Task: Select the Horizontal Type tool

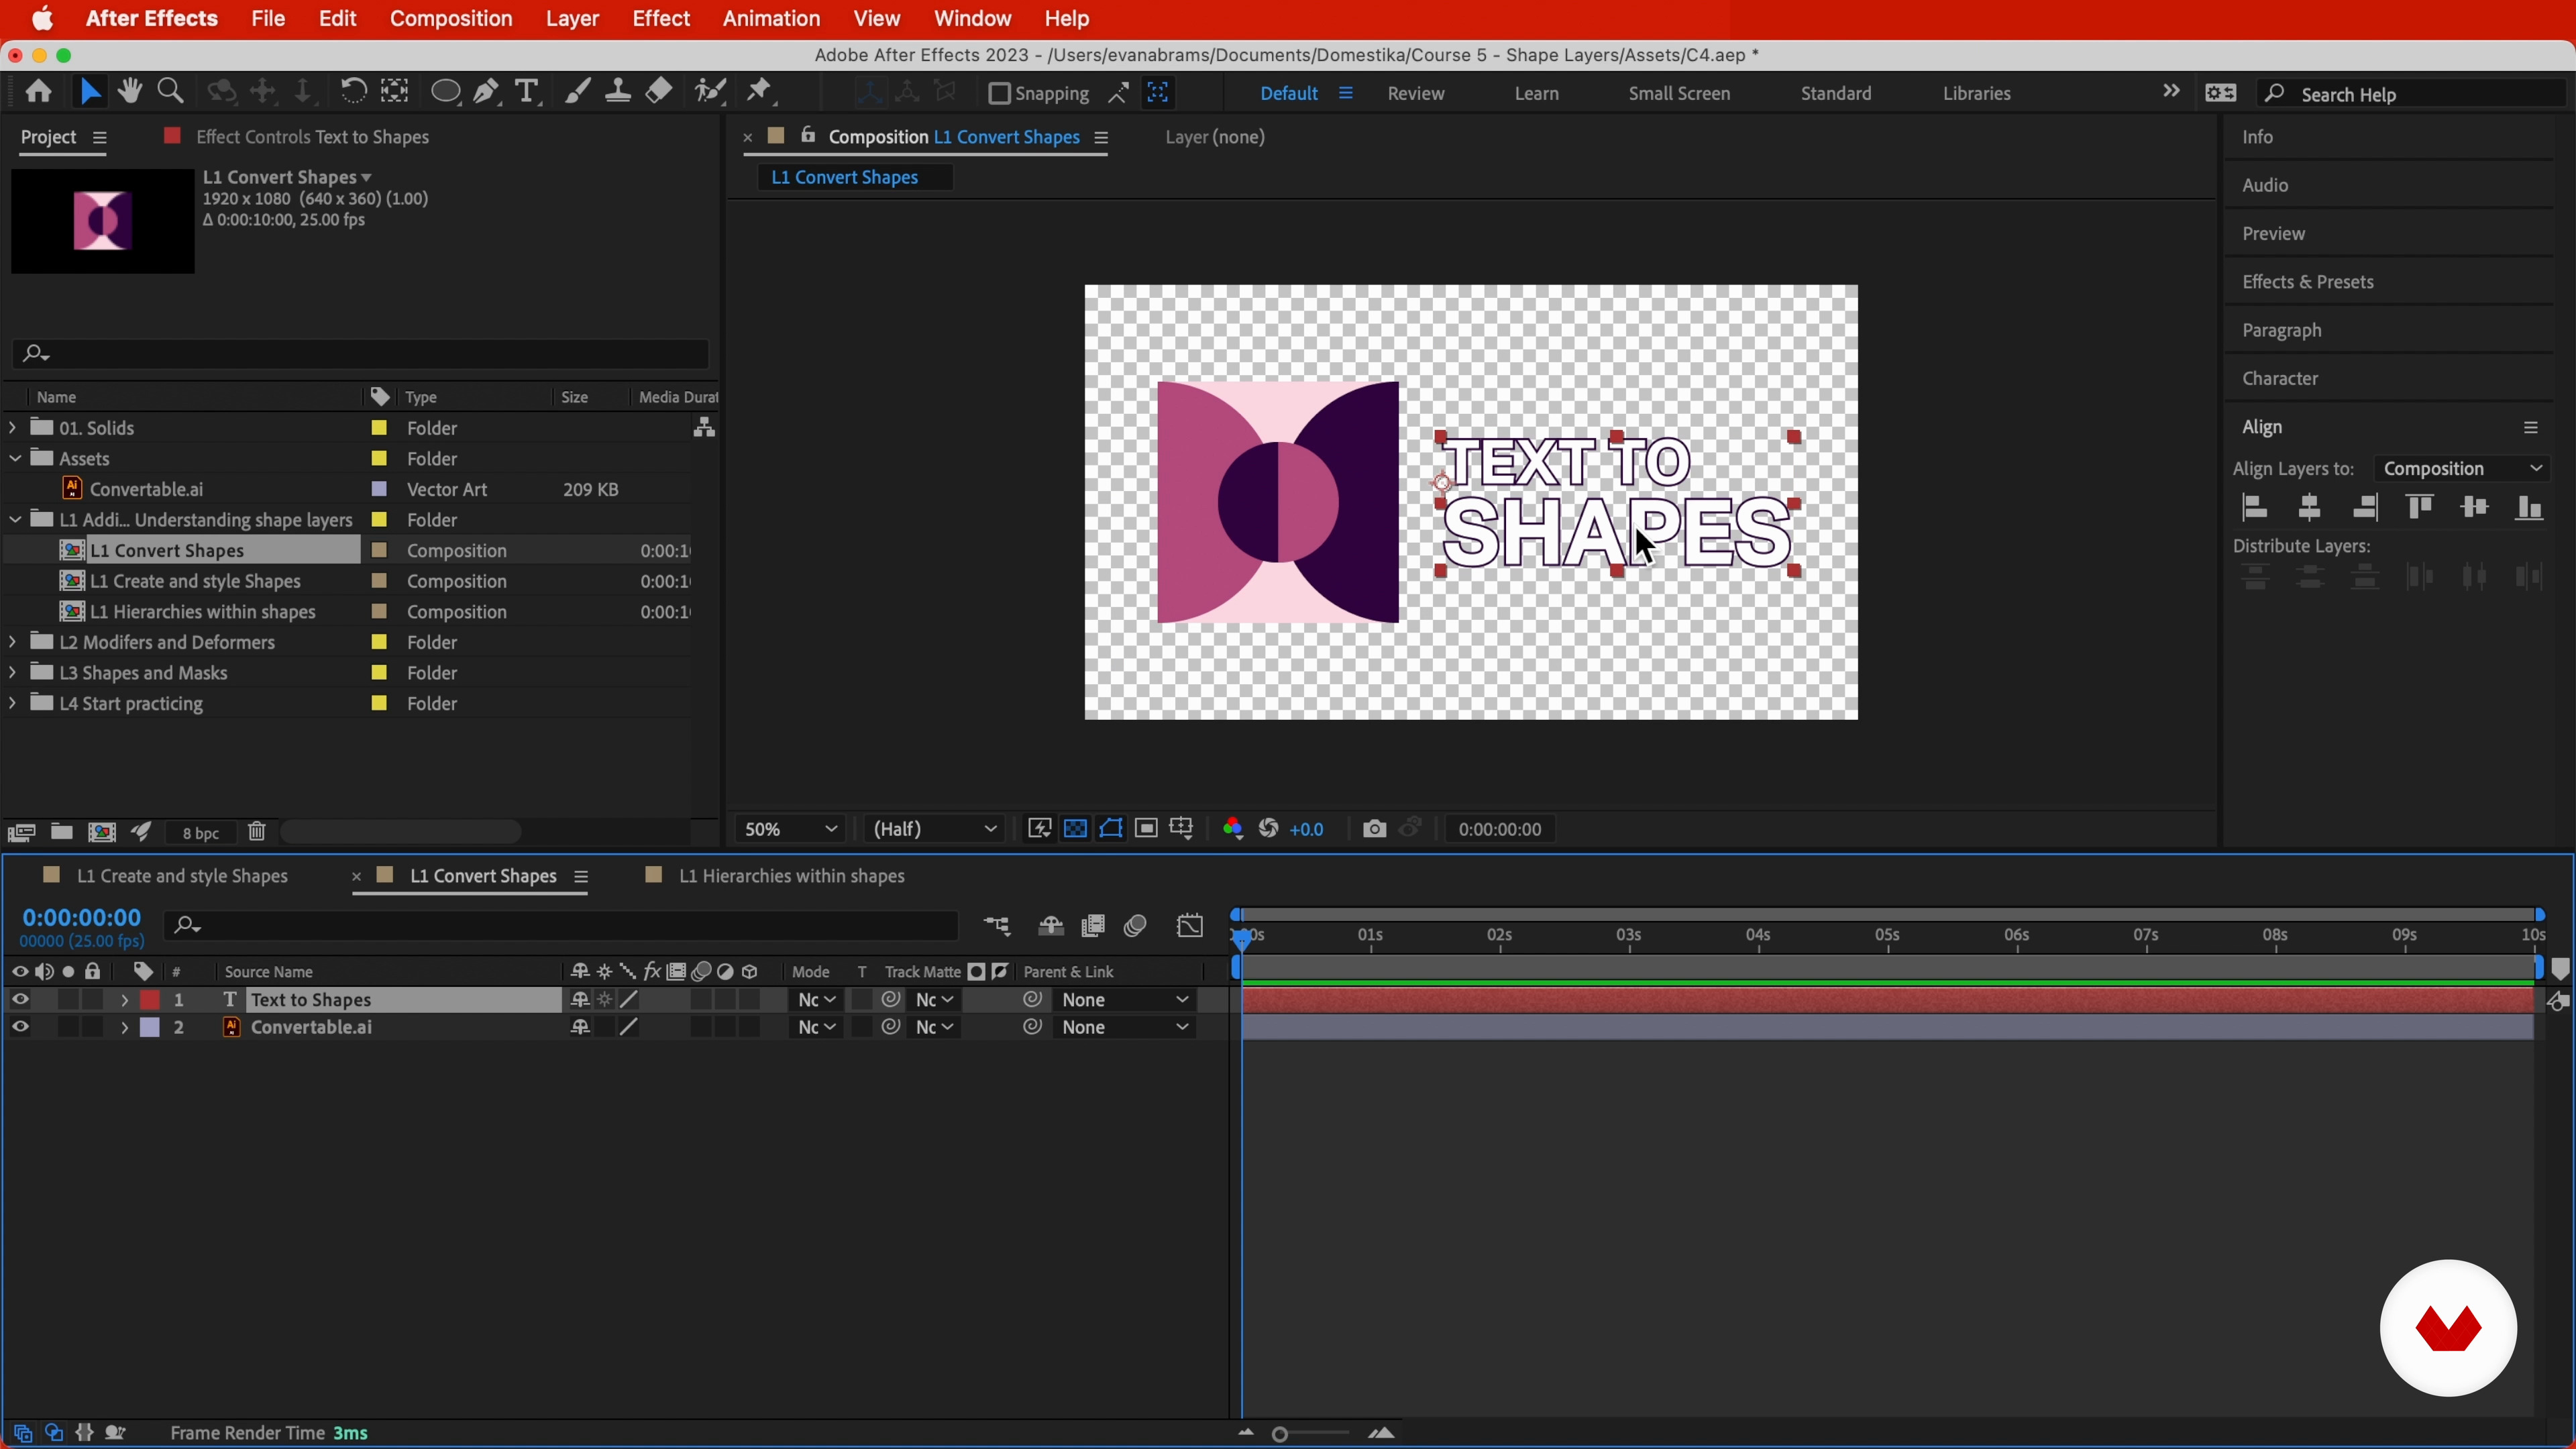Action: [527, 92]
